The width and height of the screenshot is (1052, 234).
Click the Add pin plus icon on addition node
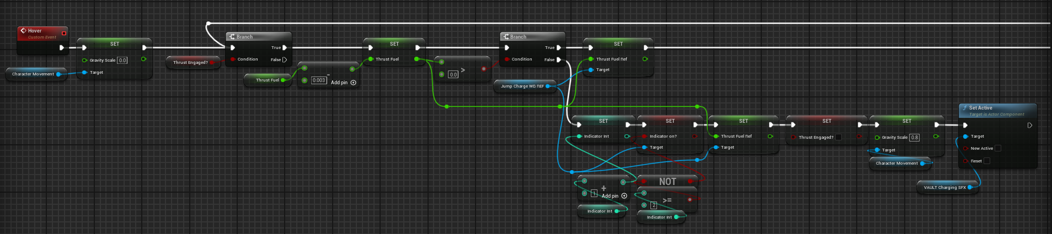624,196
